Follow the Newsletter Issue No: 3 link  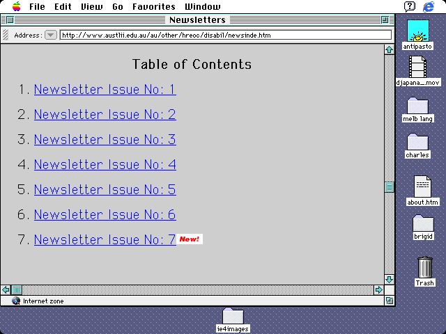click(105, 139)
